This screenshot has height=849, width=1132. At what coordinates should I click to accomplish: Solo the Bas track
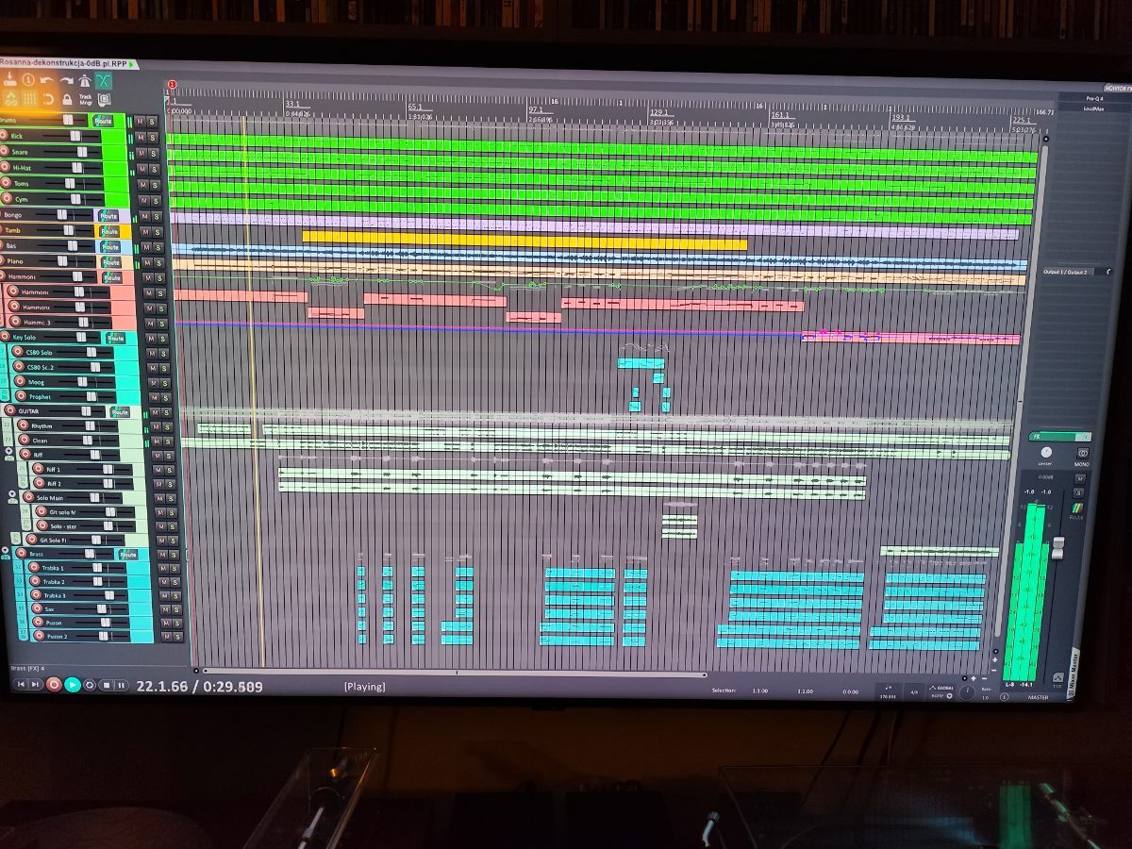[x=158, y=247]
